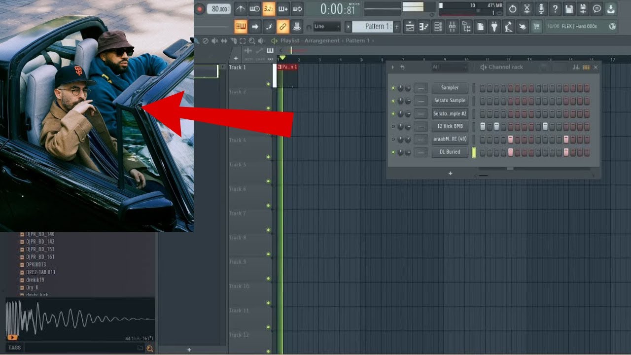Click the Channel rack menu arrow
The height and width of the screenshot is (355, 631).
coord(393,67)
